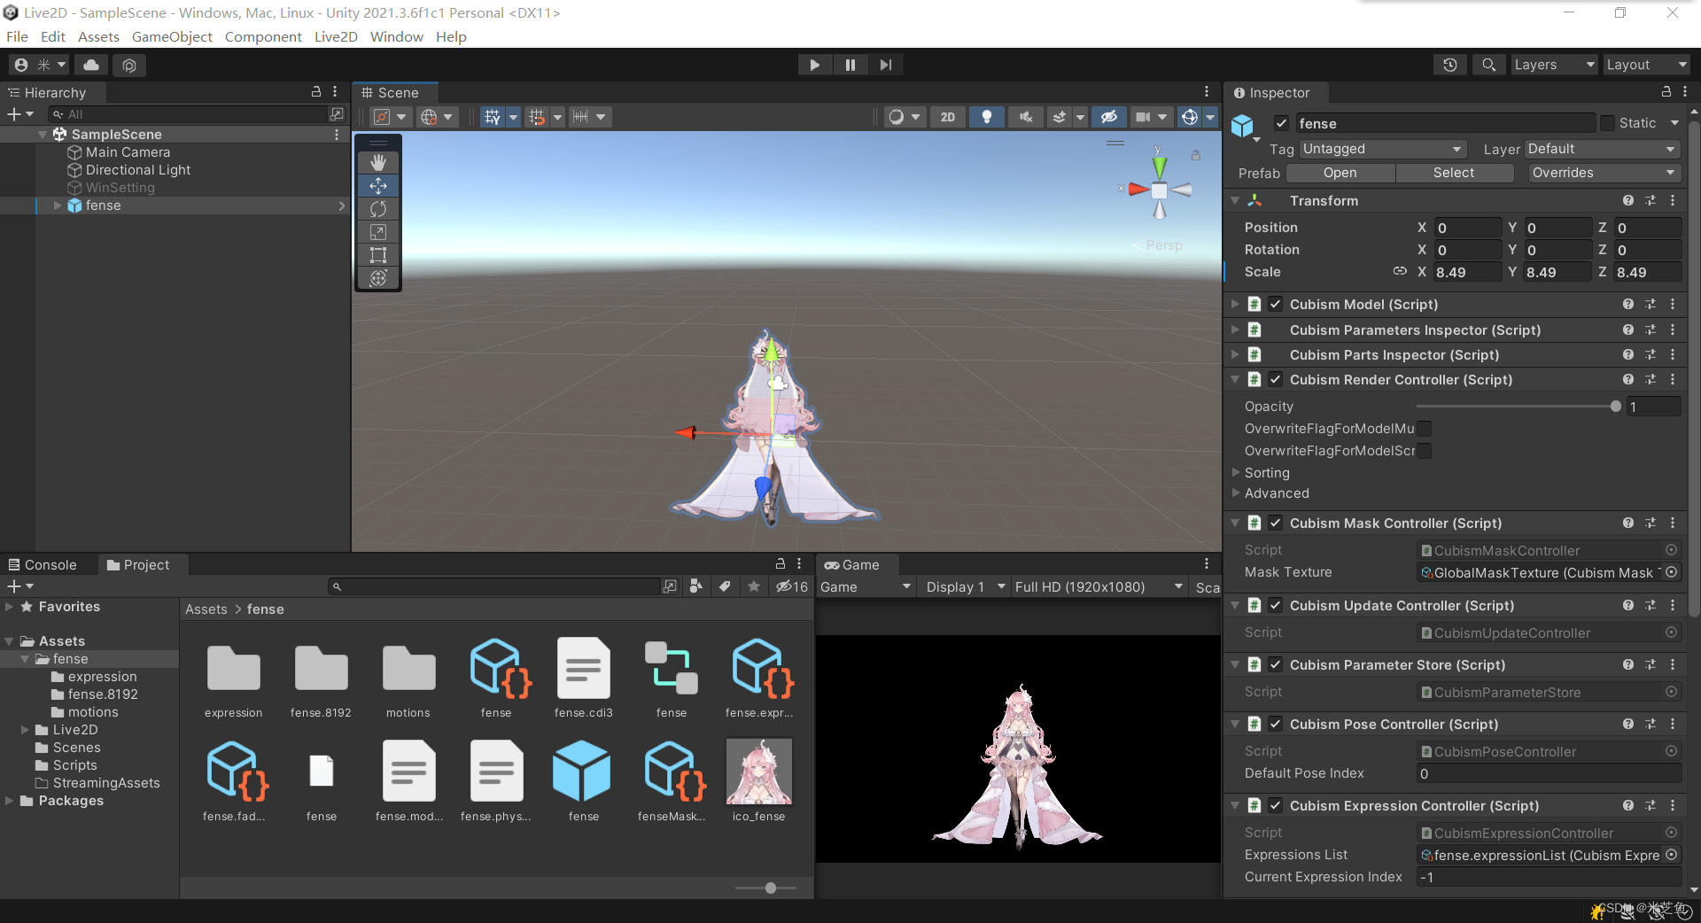
Task: Disable Cubism Expression Controller checkbox
Action: coord(1276,805)
